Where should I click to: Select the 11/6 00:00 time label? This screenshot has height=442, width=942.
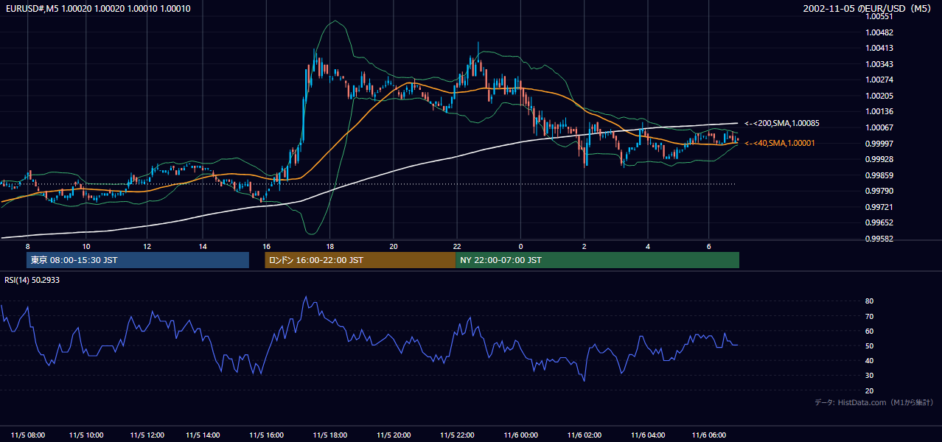tap(520, 435)
